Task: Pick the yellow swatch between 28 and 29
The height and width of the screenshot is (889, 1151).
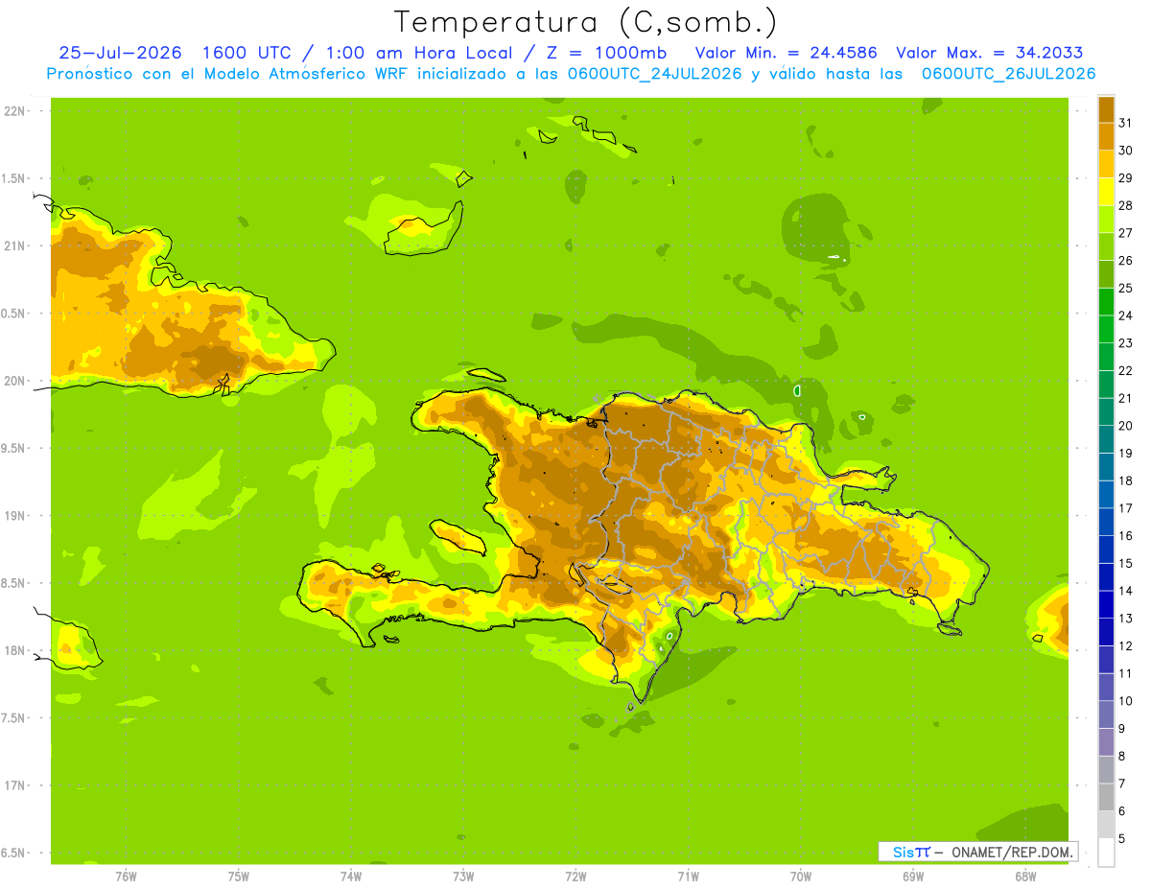Action: (x=1106, y=192)
